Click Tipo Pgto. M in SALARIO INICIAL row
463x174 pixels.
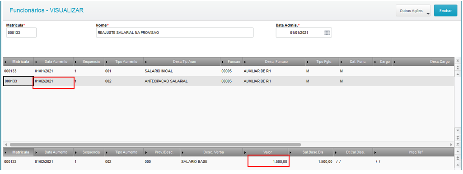point(308,71)
